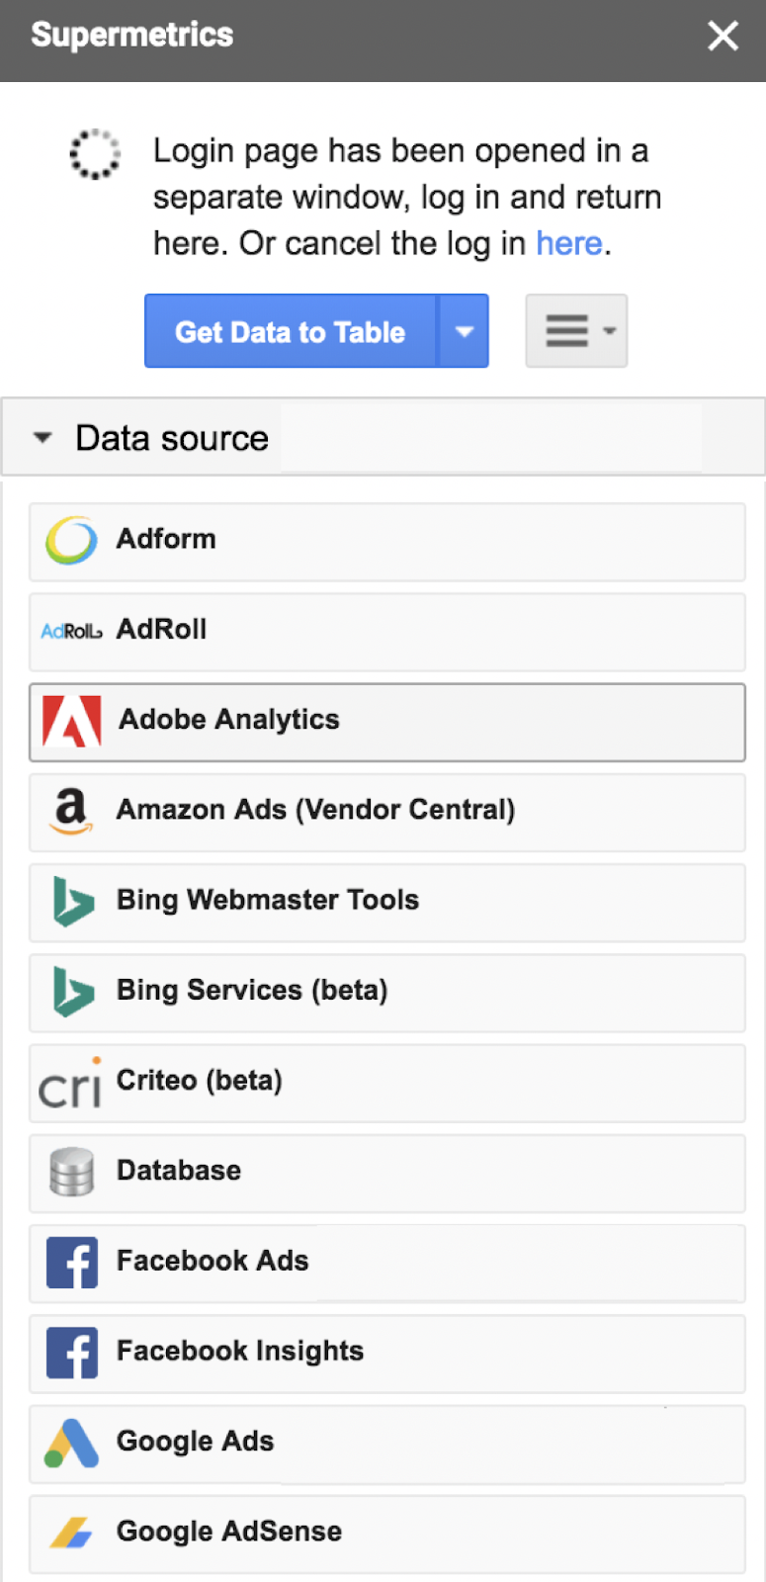Click the Adobe Analytics logo icon

coord(71,721)
